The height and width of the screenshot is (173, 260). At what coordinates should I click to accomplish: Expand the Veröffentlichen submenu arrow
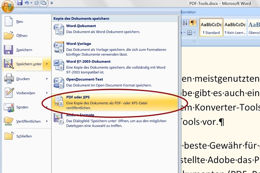pos(47,122)
